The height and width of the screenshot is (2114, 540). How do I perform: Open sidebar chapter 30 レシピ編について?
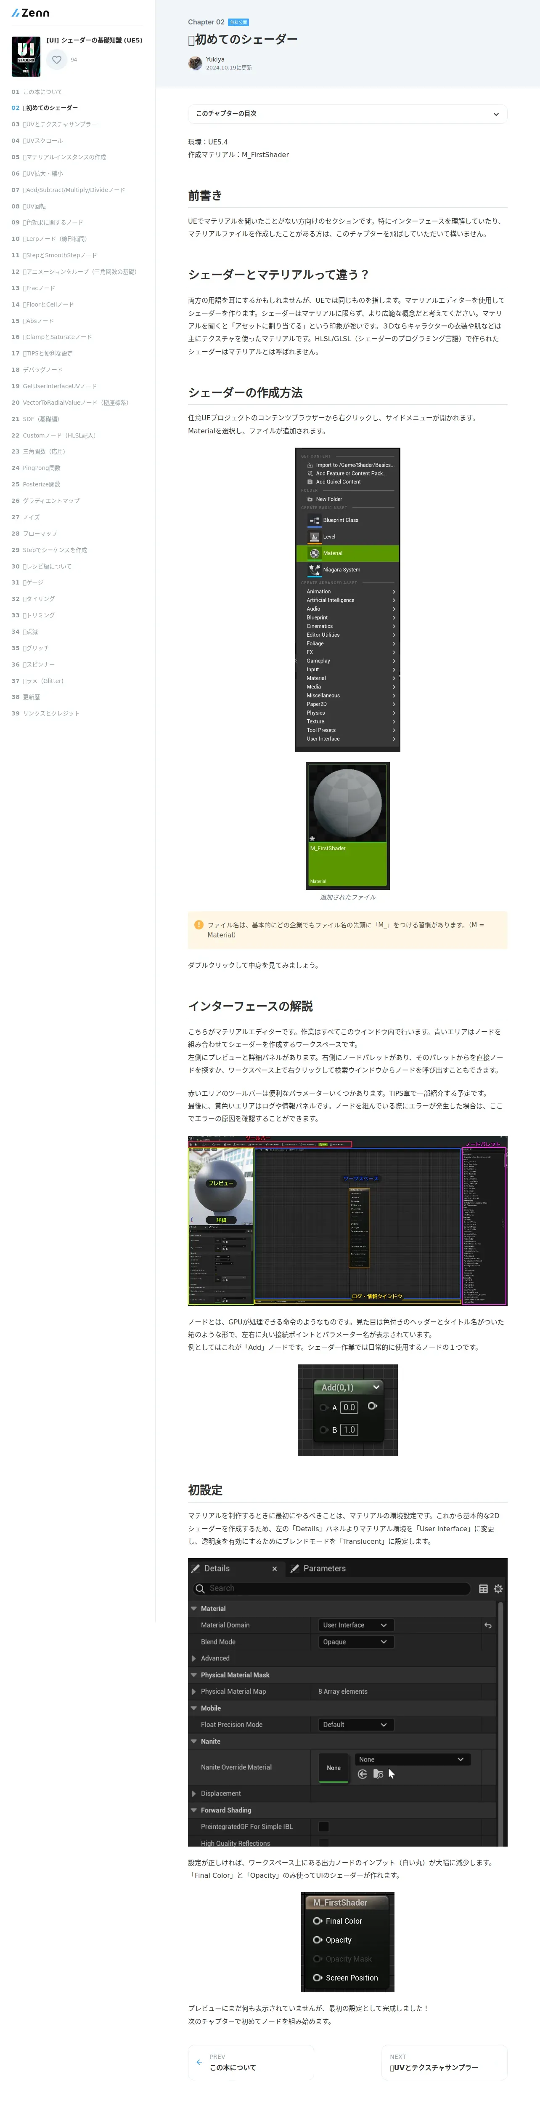pos(41,566)
